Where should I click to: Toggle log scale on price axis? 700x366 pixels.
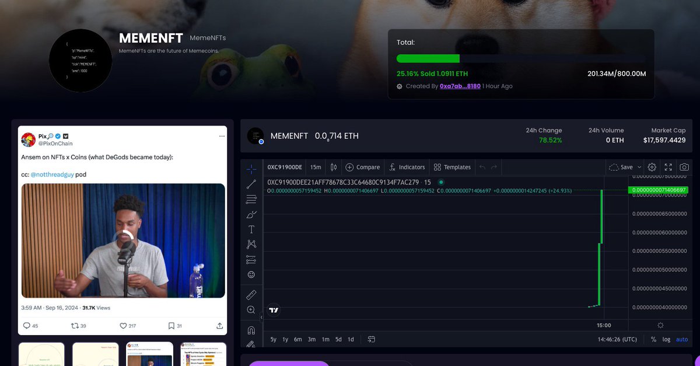[666, 339]
